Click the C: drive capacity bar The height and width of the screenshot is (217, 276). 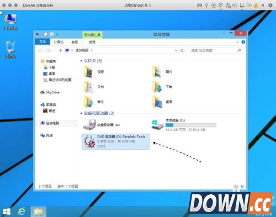tap(191, 125)
